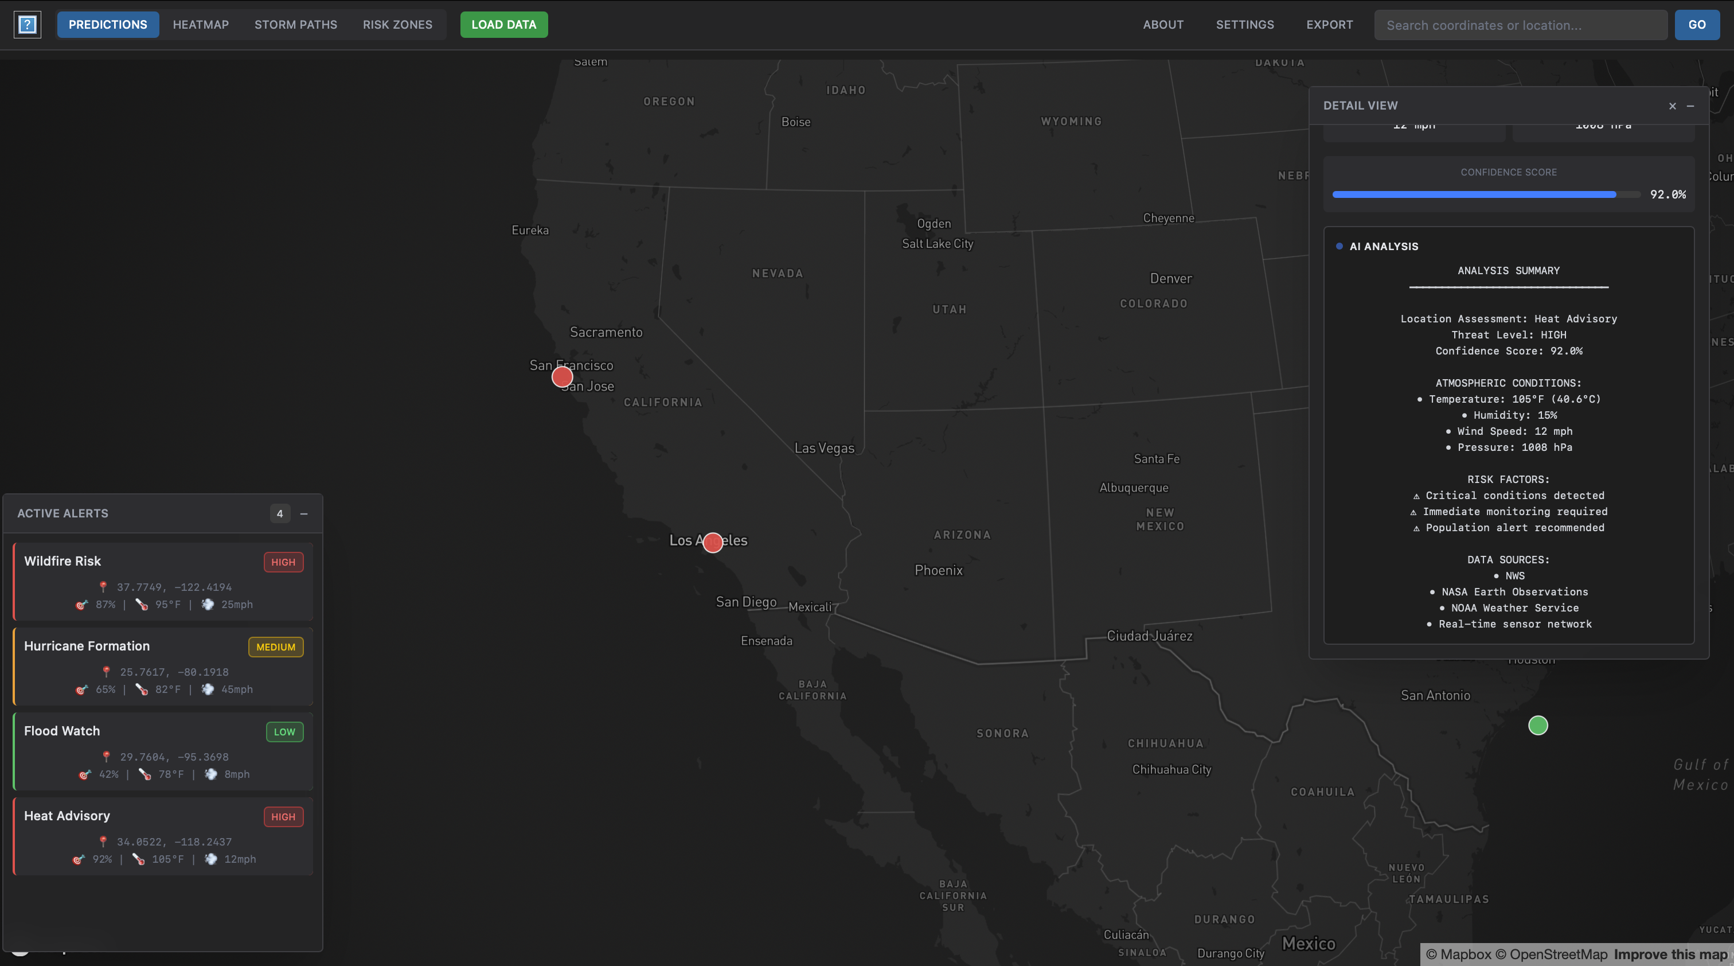The image size is (1734, 966).
Task: Collapse the Active Alerts panel
Action: tap(304, 513)
